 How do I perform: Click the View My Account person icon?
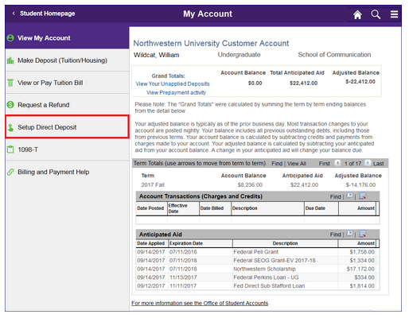click(x=10, y=38)
